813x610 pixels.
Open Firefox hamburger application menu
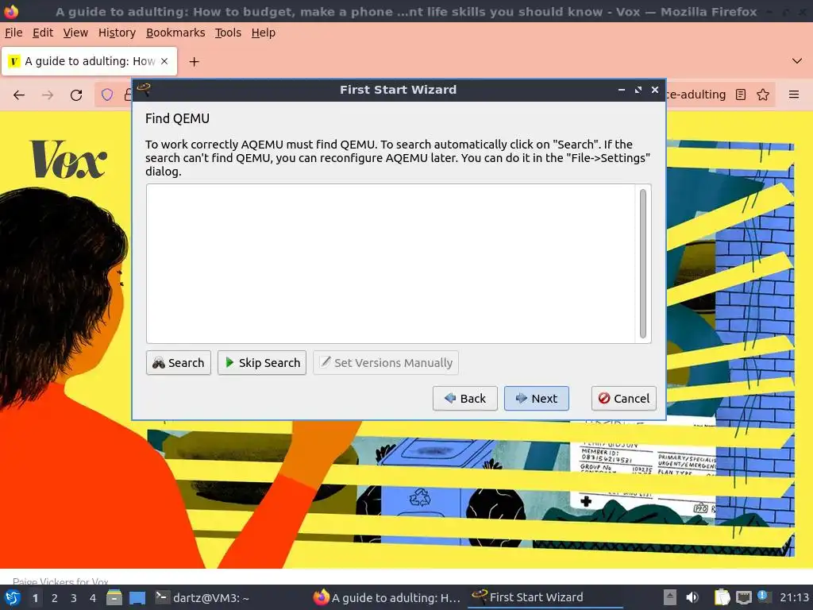click(794, 95)
